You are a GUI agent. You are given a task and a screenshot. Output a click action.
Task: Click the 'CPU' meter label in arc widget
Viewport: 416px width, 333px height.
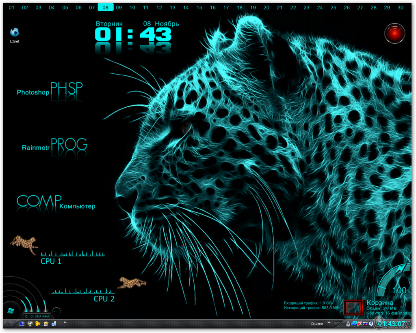click(38, 316)
